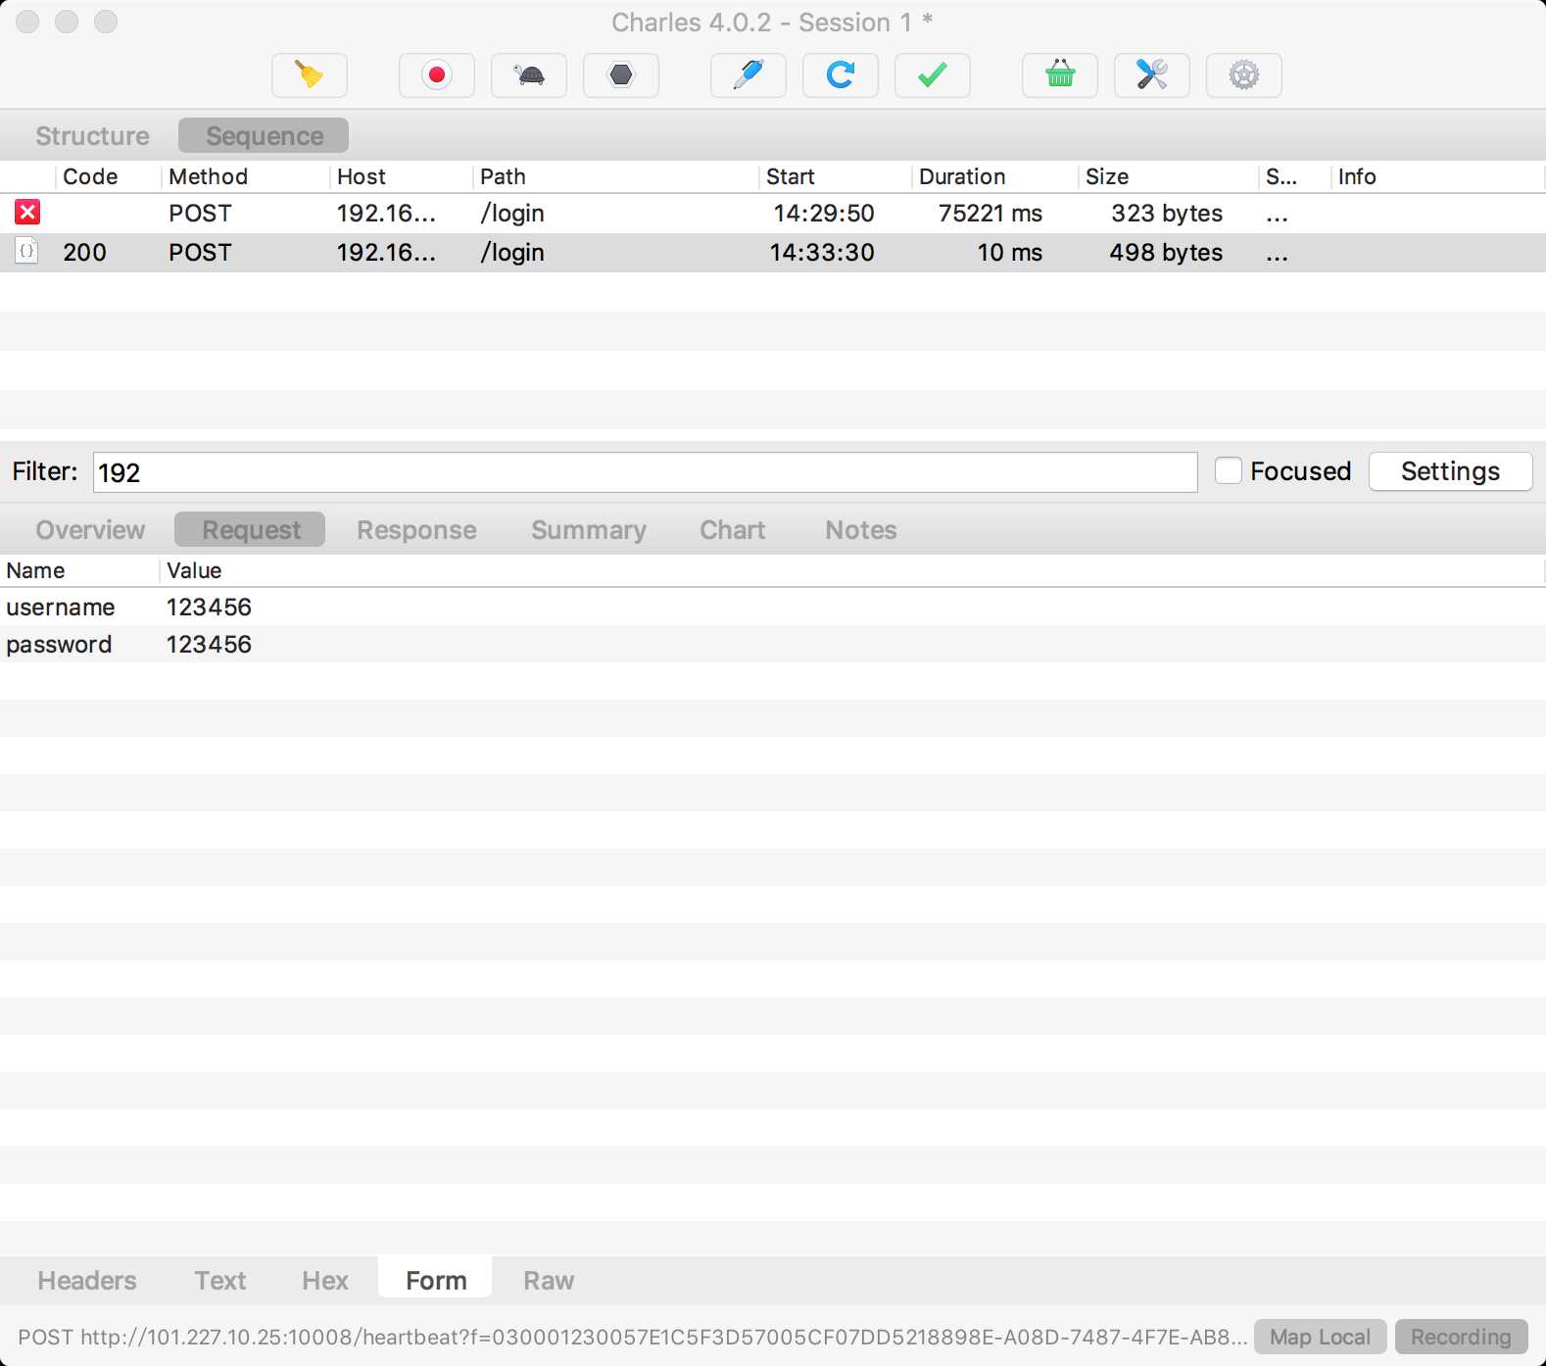This screenshot has width=1546, height=1366.
Task: Clear the session with the broom icon
Action: 310,75
